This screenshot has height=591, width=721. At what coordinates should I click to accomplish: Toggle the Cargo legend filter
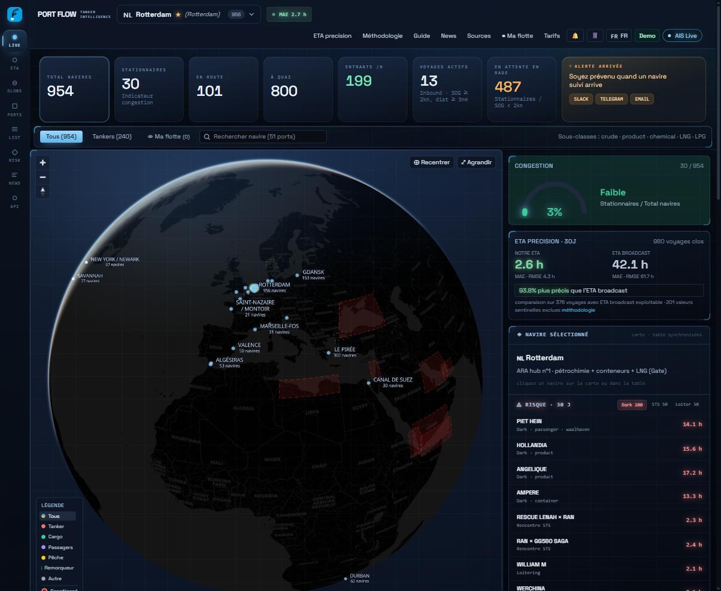click(x=57, y=536)
